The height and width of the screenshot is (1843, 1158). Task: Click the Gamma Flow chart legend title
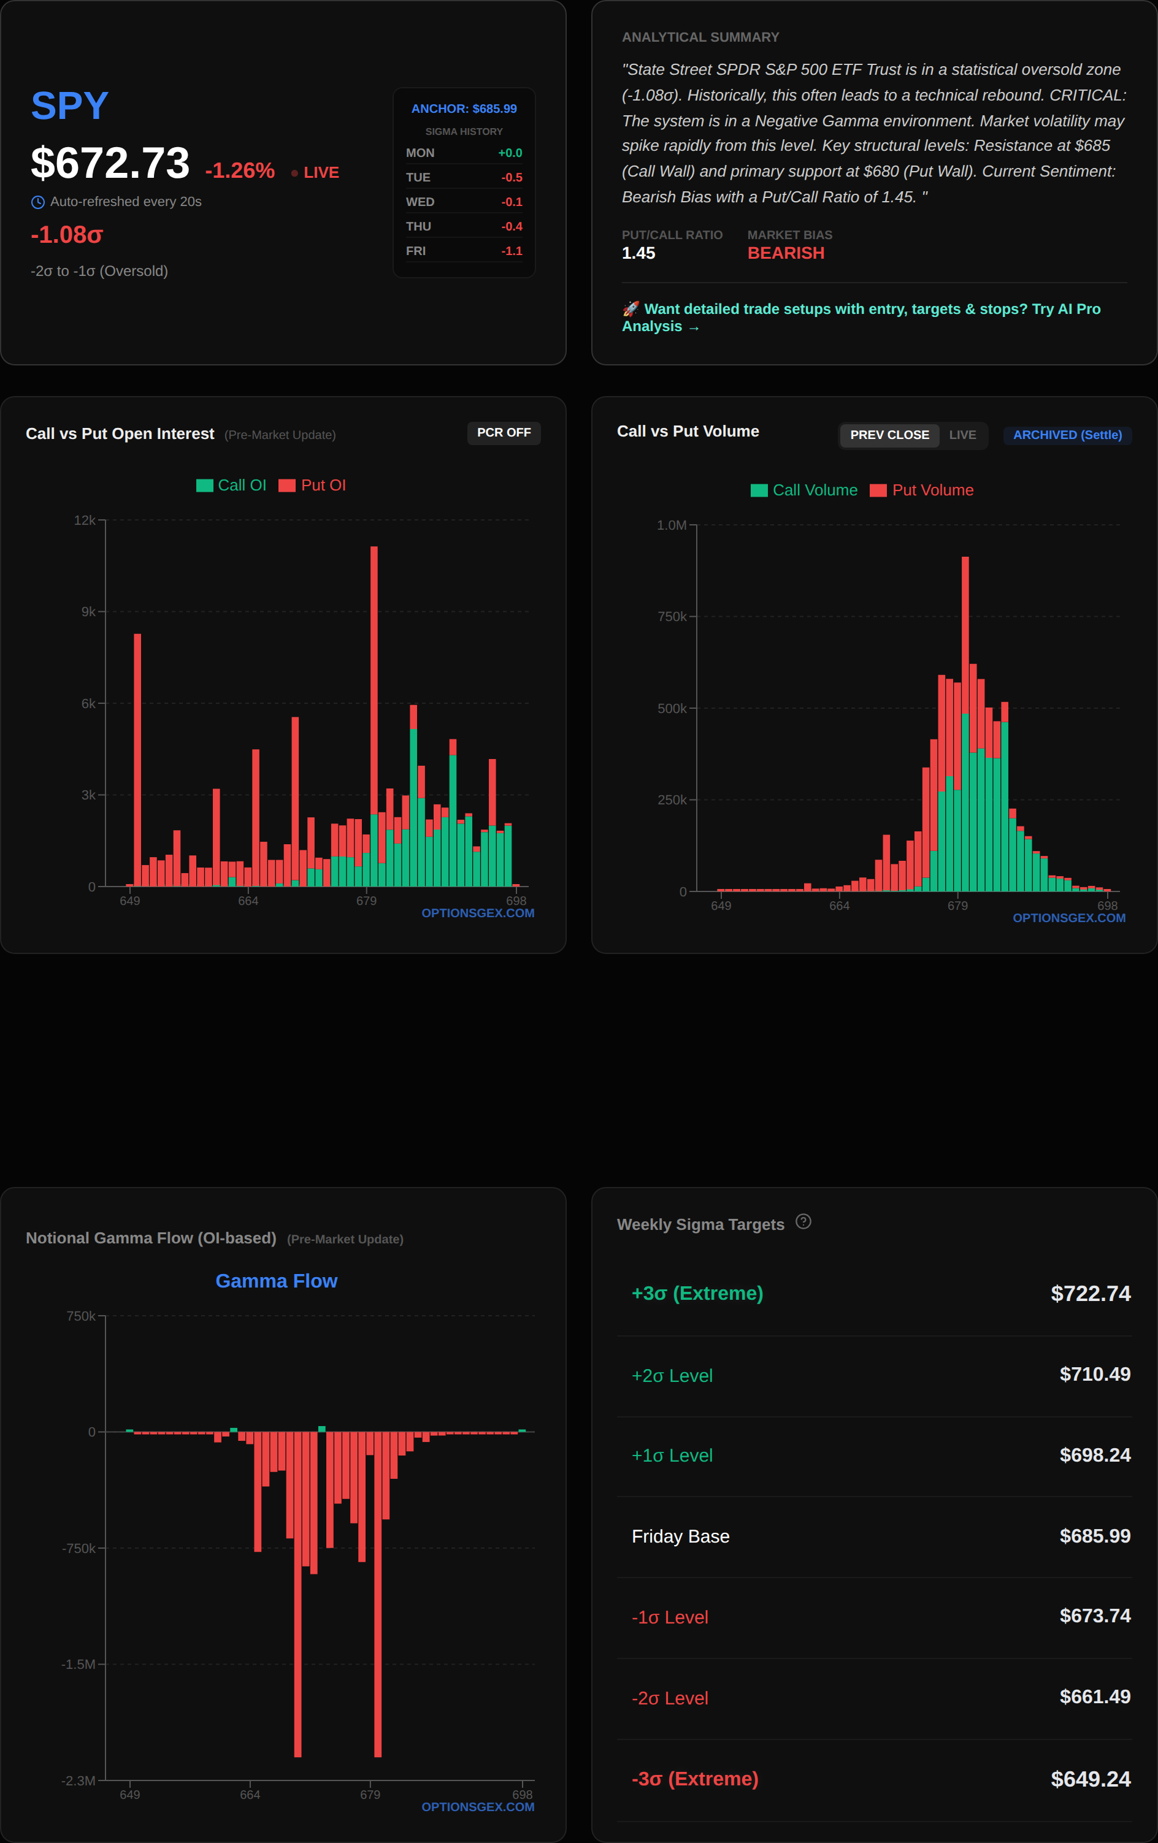(x=277, y=1280)
